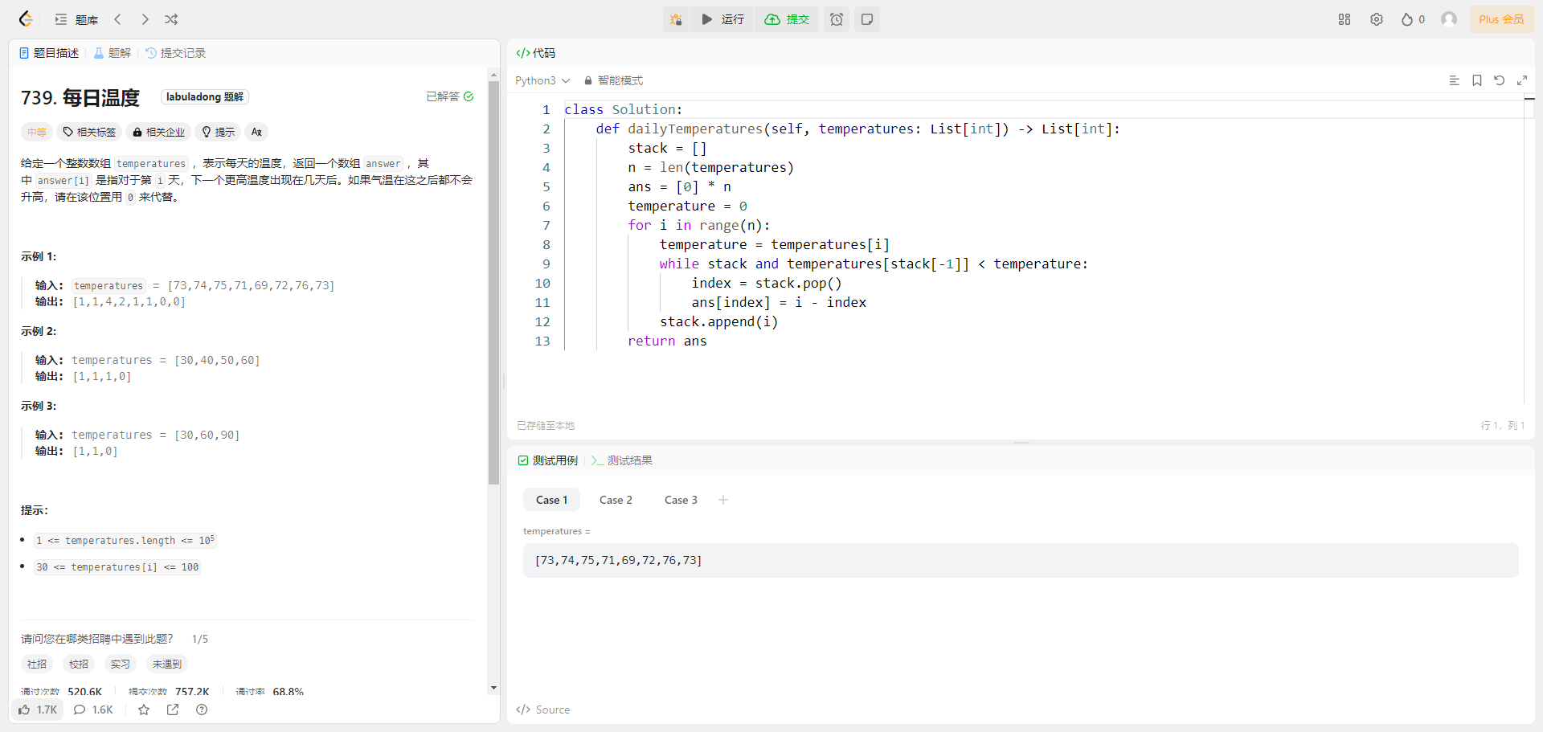Switch to the 测试用例 tab
Viewport: 1543px width, 732px height.
tap(548, 460)
